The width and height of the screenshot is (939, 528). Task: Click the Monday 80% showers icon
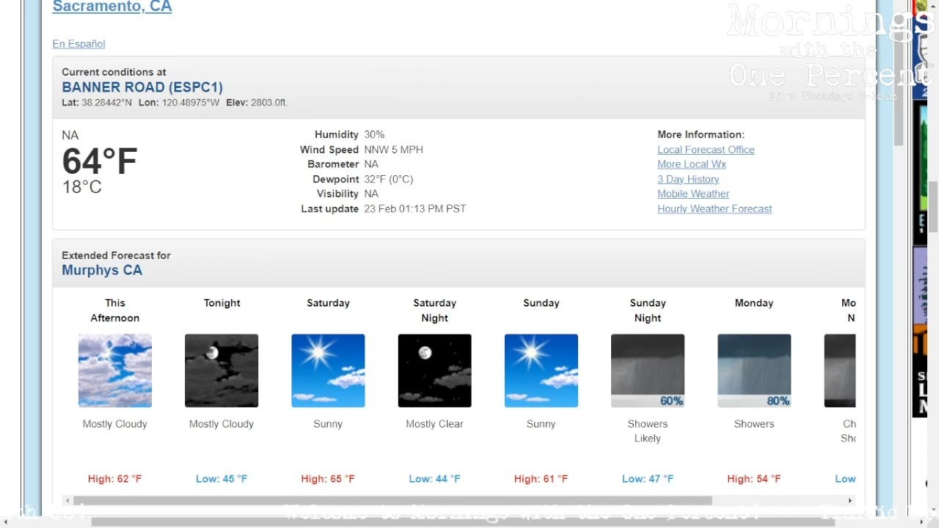[x=753, y=370]
